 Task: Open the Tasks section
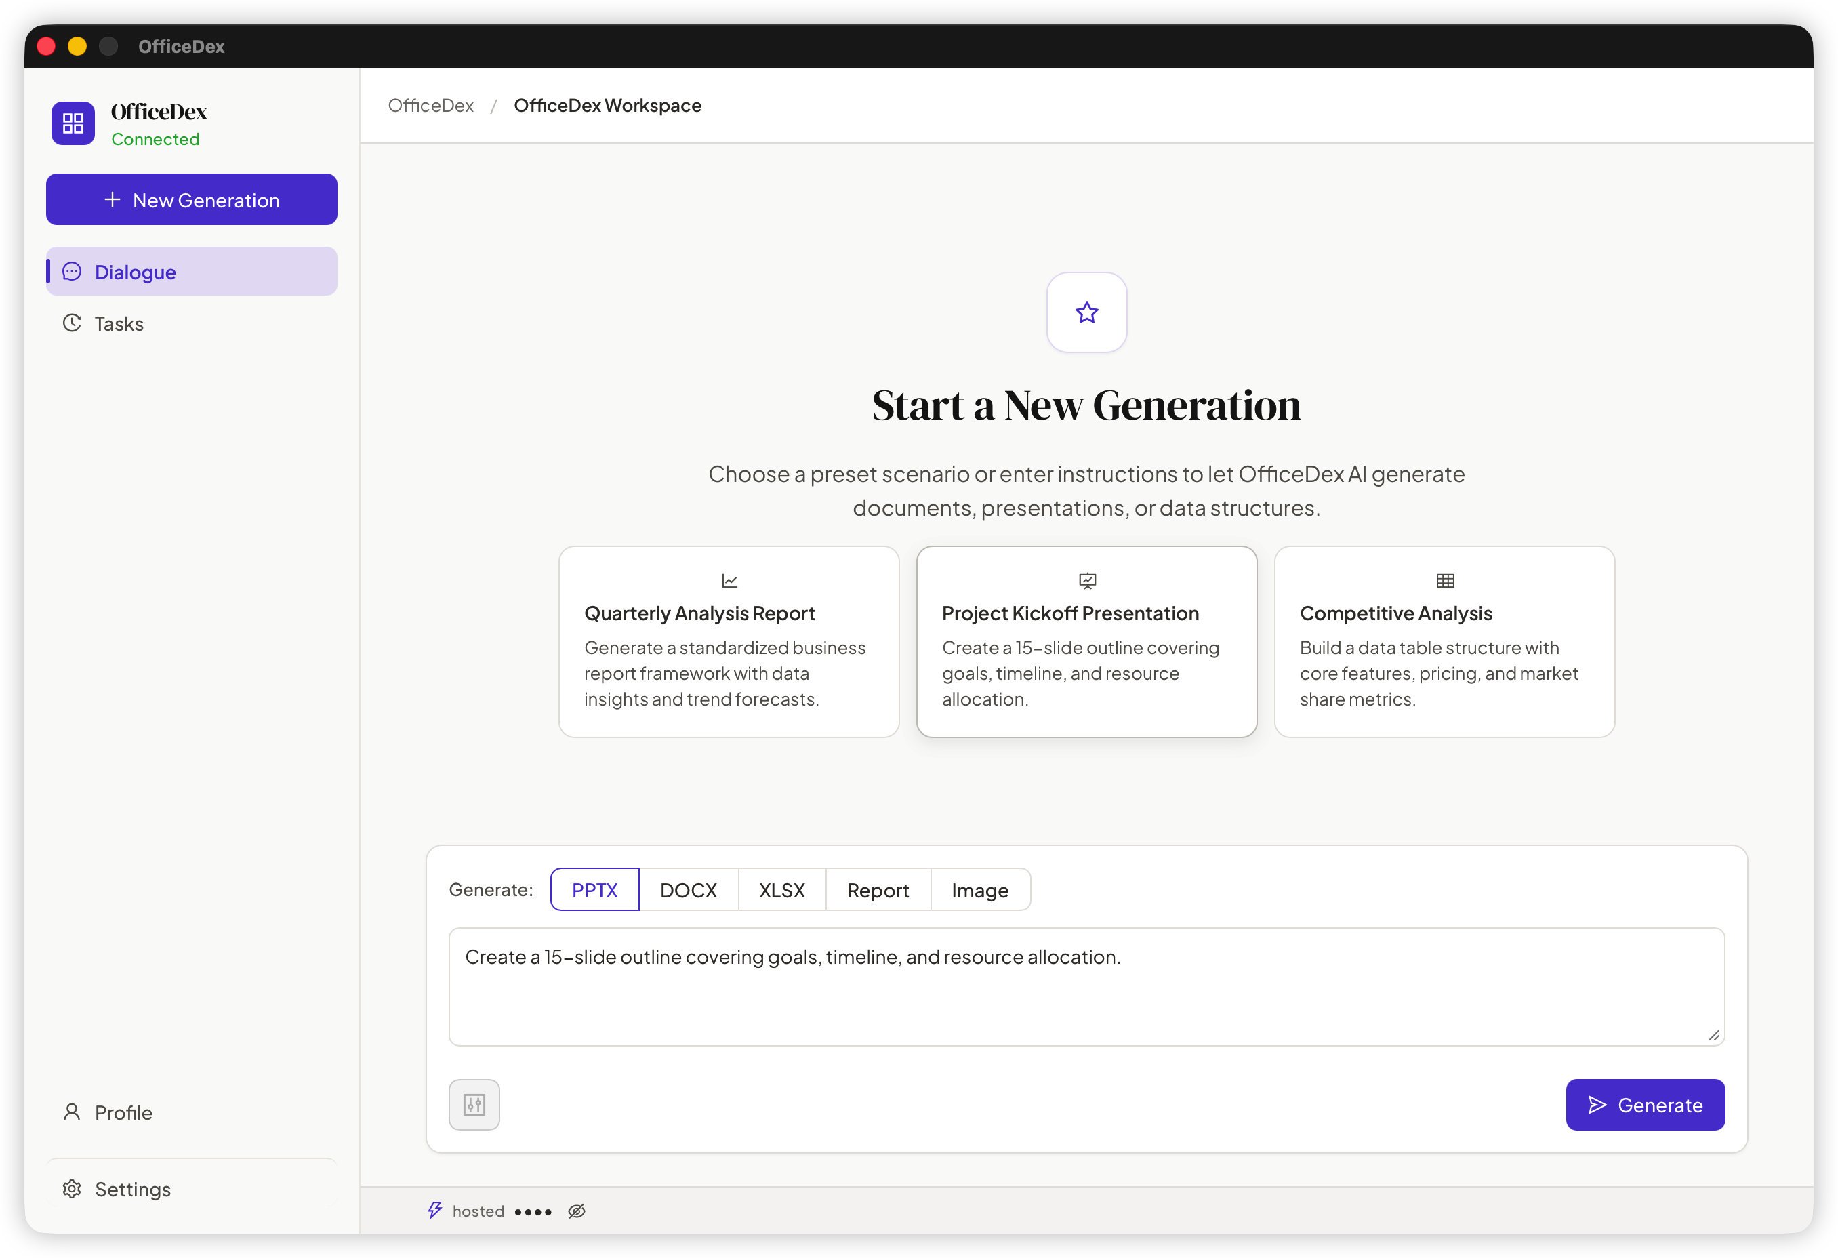[191, 323]
